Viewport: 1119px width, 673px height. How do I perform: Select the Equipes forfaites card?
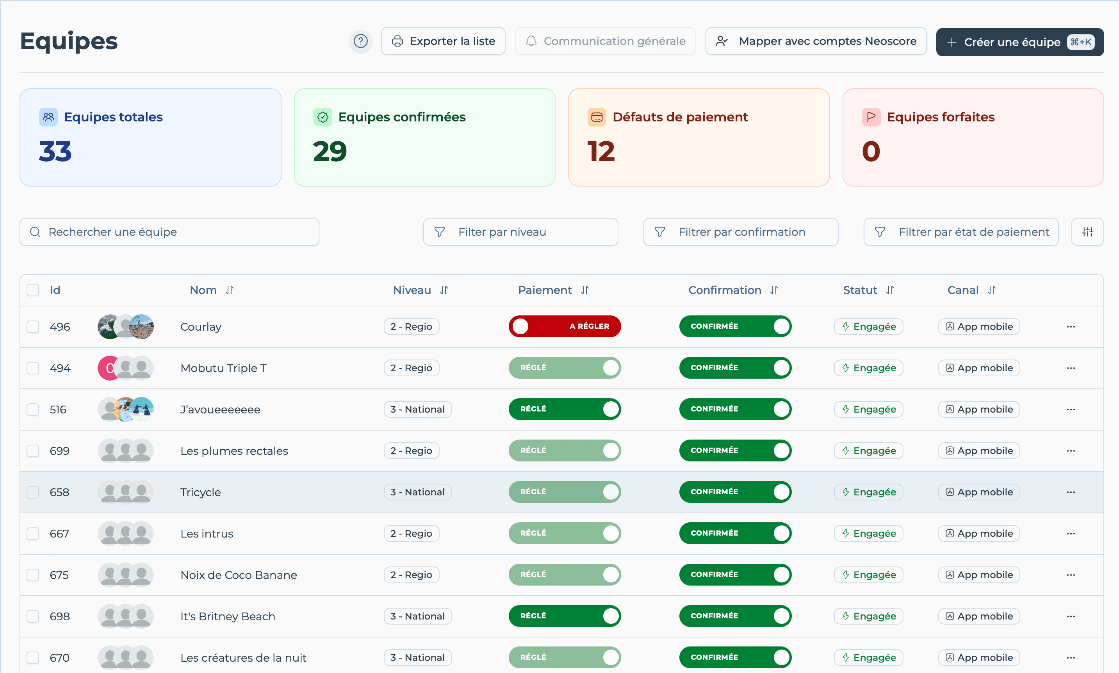tap(973, 137)
